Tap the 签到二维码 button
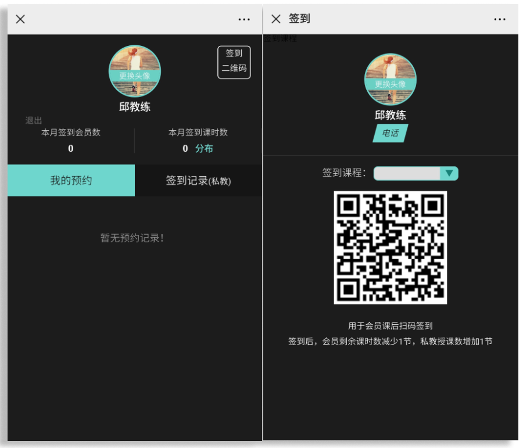Screen dimensions: 523x448 click(234, 62)
